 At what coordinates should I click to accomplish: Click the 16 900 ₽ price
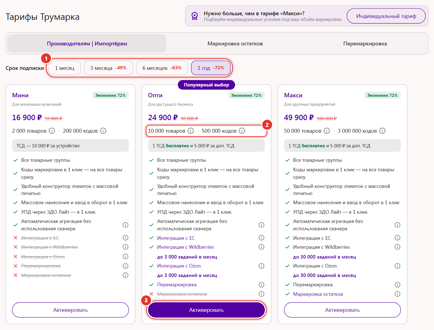[27, 117]
